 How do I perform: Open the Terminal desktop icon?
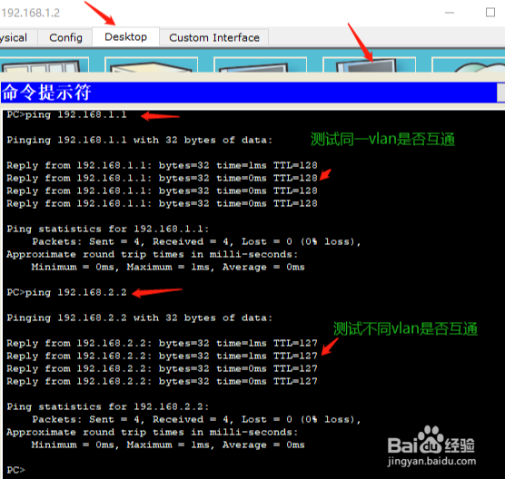(x=260, y=64)
